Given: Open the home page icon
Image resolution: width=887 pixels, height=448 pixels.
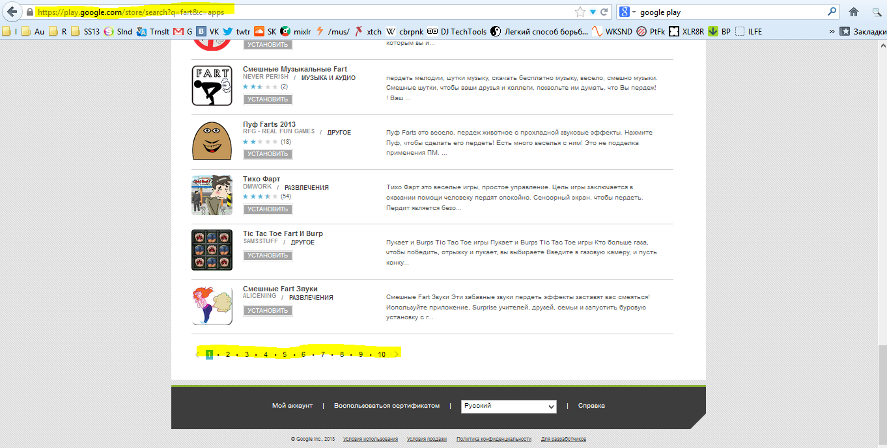Looking at the screenshot, I should point(854,12).
